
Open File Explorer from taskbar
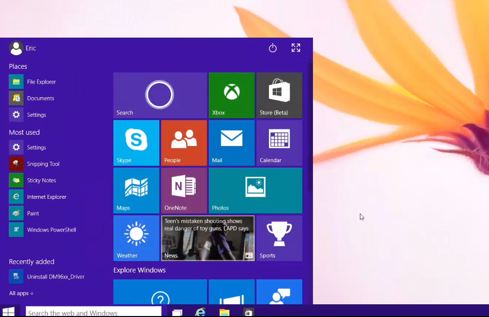coord(224,312)
